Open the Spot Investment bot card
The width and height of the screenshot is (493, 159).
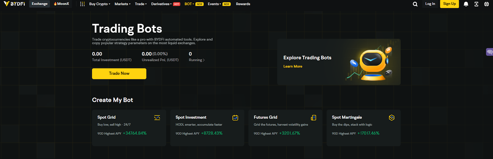[207, 128]
